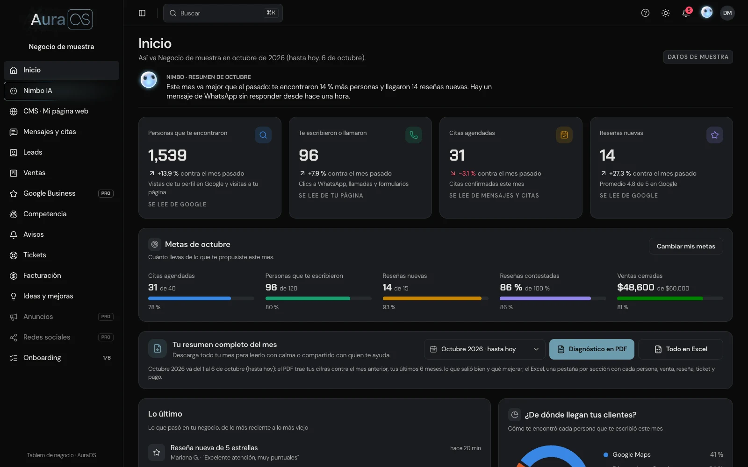Open Anuncios PRO section

point(61,317)
